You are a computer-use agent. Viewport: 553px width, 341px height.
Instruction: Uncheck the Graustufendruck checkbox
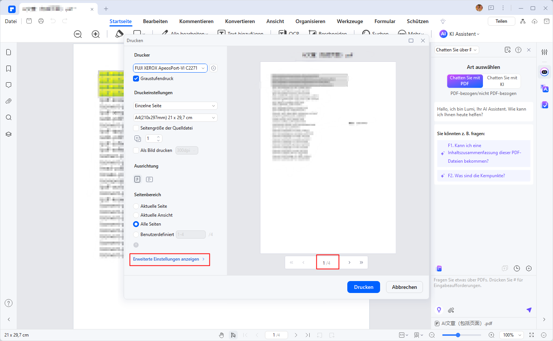pos(136,79)
